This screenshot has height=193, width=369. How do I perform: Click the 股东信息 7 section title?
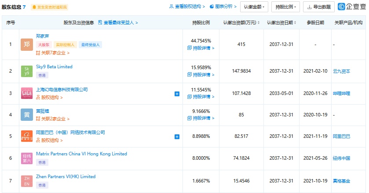[14, 7]
